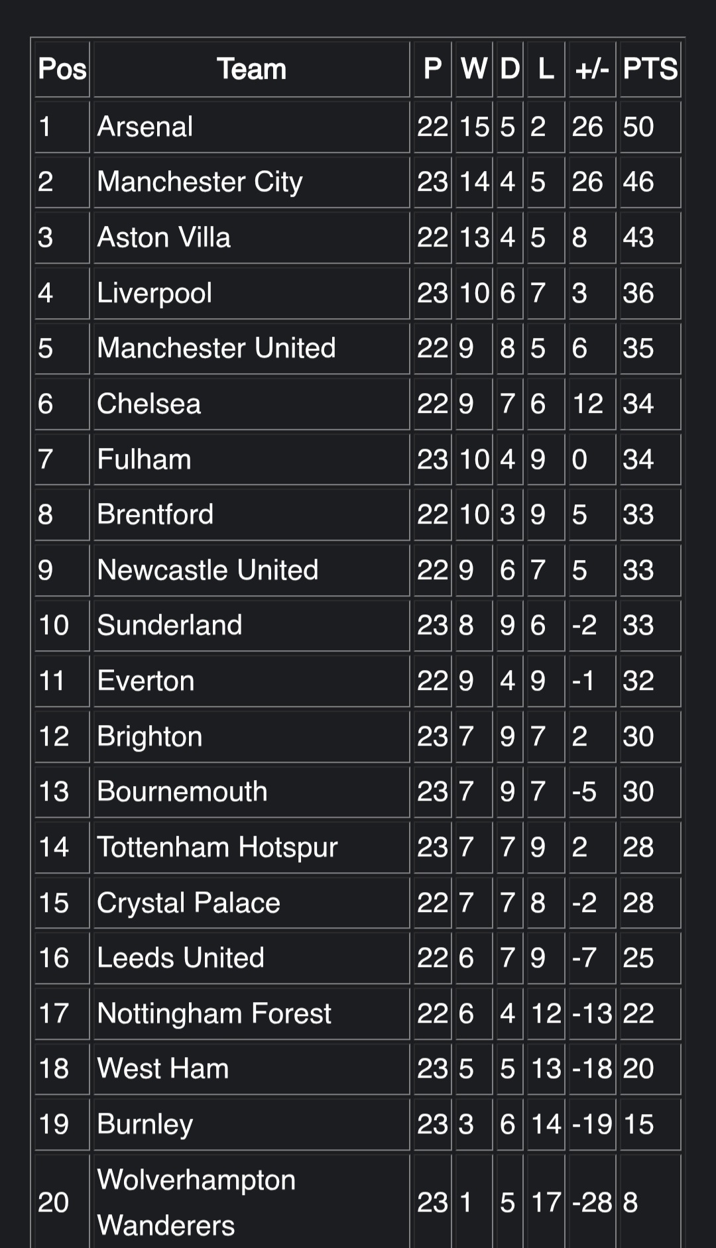Click on Liverpool team name
This screenshot has height=1248, width=716.
tap(154, 293)
